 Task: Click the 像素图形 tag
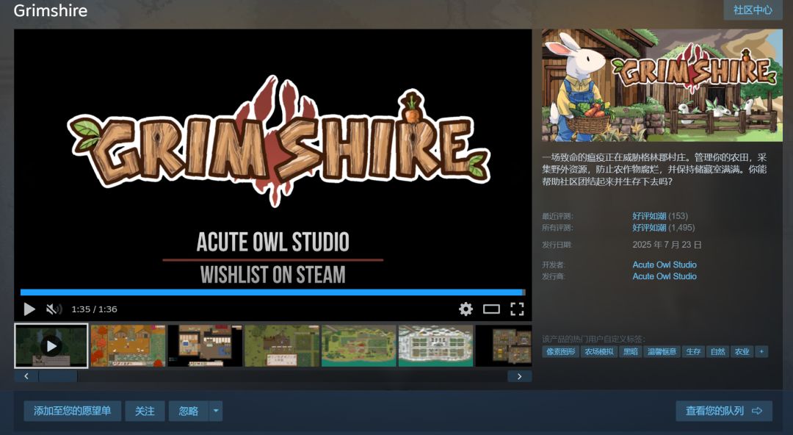(561, 351)
